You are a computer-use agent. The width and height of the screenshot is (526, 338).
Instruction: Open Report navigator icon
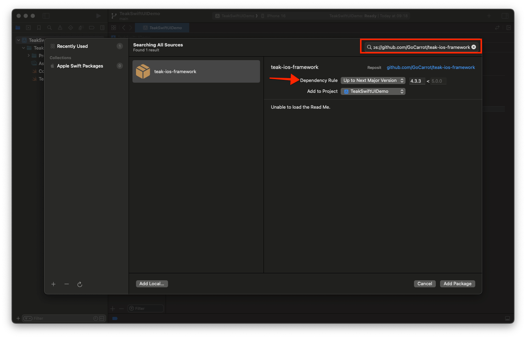102,28
